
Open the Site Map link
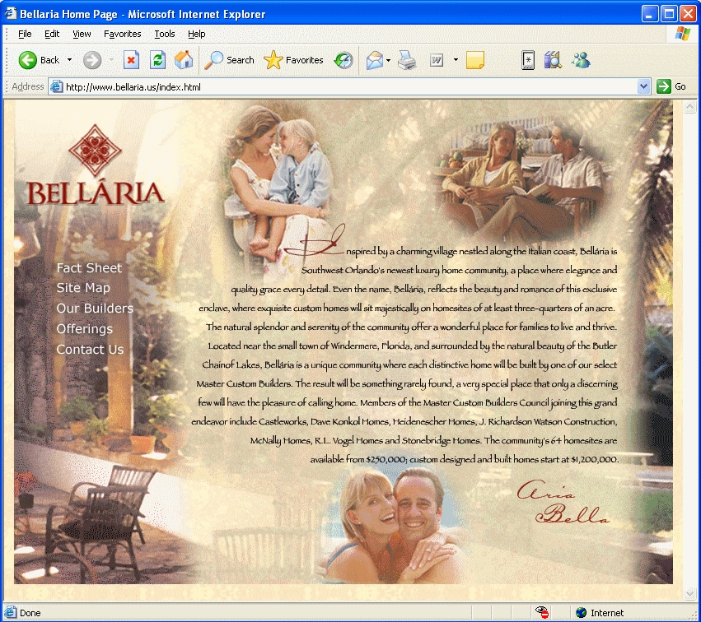click(83, 288)
